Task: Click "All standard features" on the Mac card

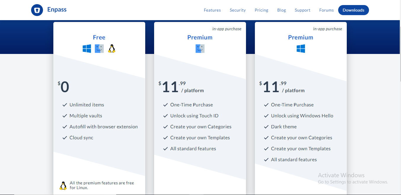Action: [193, 149]
